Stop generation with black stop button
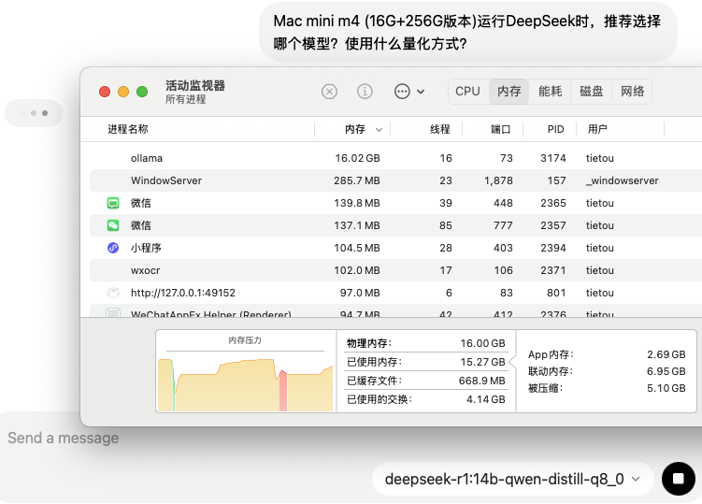This screenshot has height=504, width=702. click(679, 479)
